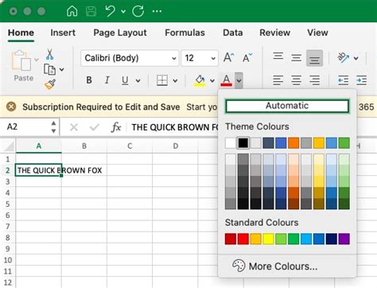Click the Paste clipboard icon
The image size is (377, 288).
[x=21, y=60]
